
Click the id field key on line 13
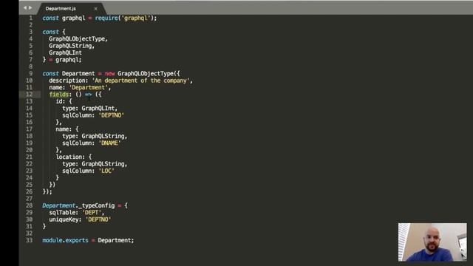pos(59,101)
